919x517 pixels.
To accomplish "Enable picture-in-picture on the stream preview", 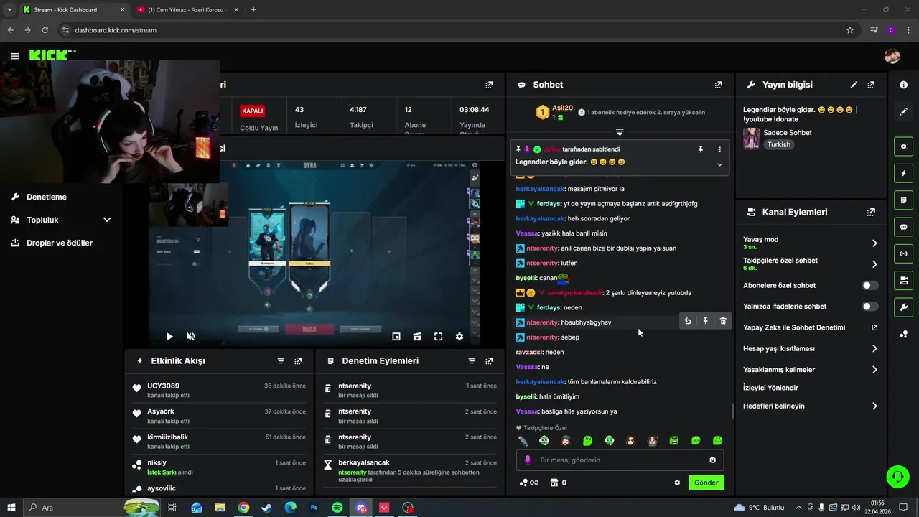I will (x=396, y=336).
